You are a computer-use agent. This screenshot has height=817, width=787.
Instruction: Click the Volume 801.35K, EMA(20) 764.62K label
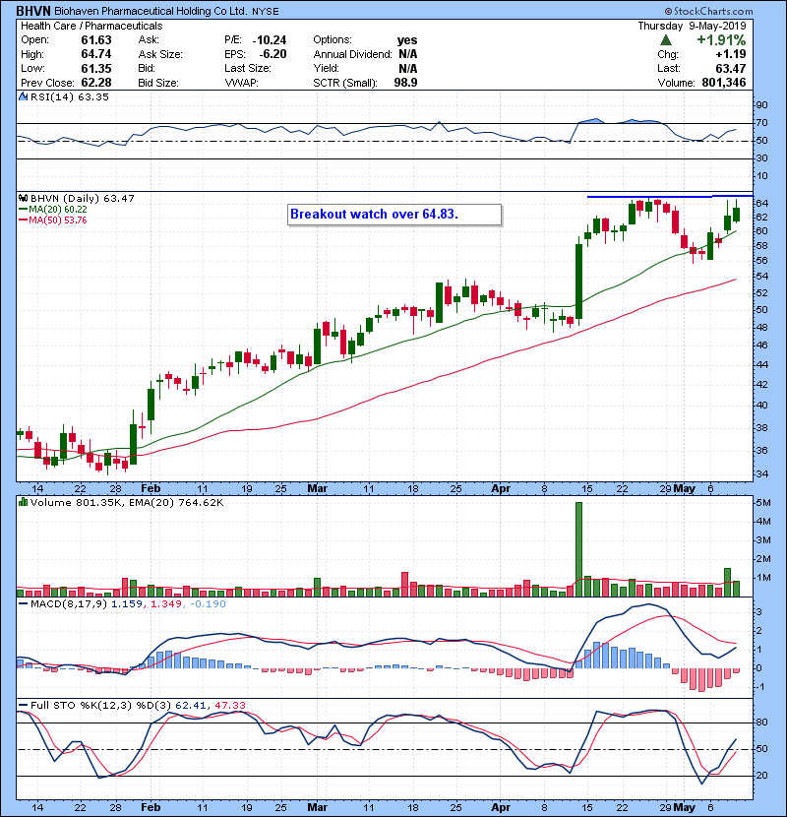127,502
